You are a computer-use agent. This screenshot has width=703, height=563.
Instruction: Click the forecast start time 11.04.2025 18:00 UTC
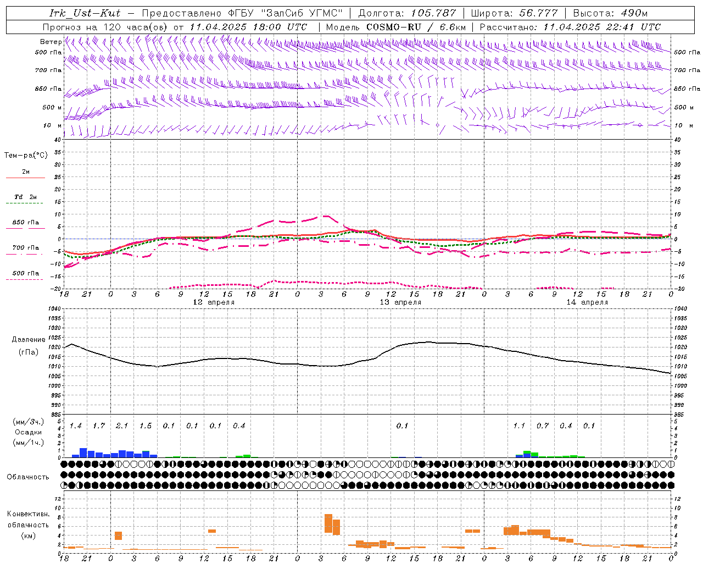tap(248, 27)
